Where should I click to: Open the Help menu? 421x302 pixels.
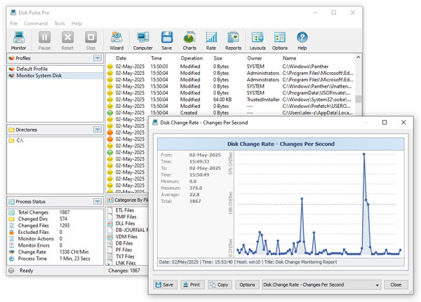click(76, 24)
